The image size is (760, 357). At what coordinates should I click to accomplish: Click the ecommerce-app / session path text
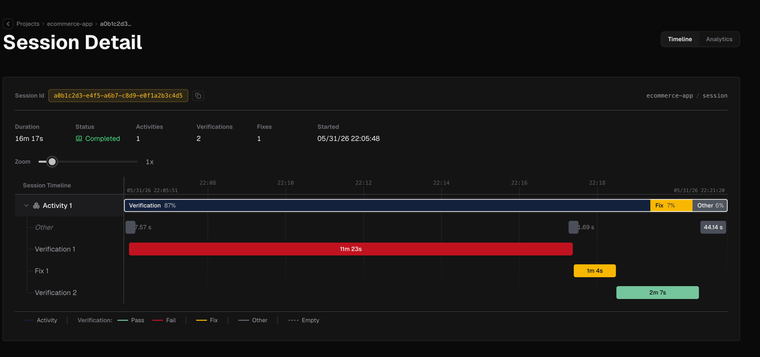point(687,96)
